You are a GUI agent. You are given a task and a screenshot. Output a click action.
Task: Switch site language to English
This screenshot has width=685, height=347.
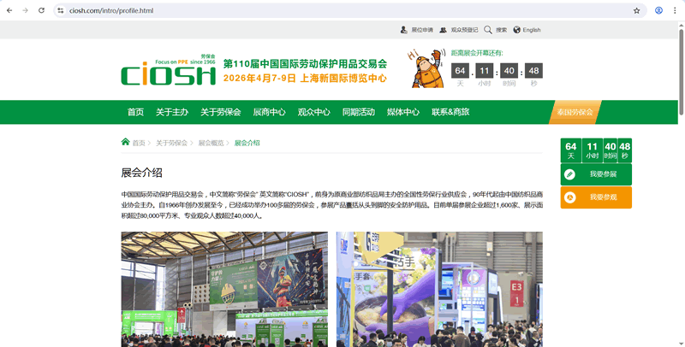pyautogui.click(x=527, y=30)
